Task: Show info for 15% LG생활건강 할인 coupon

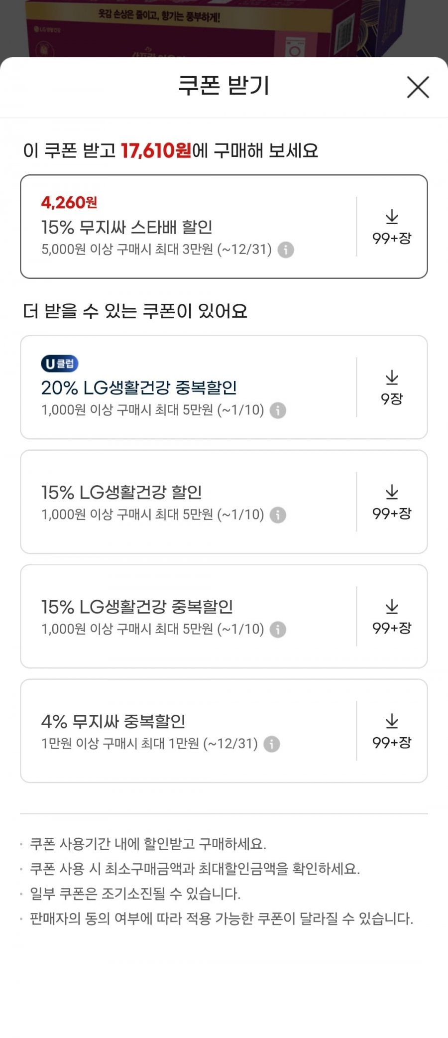Action: [278, 515]
